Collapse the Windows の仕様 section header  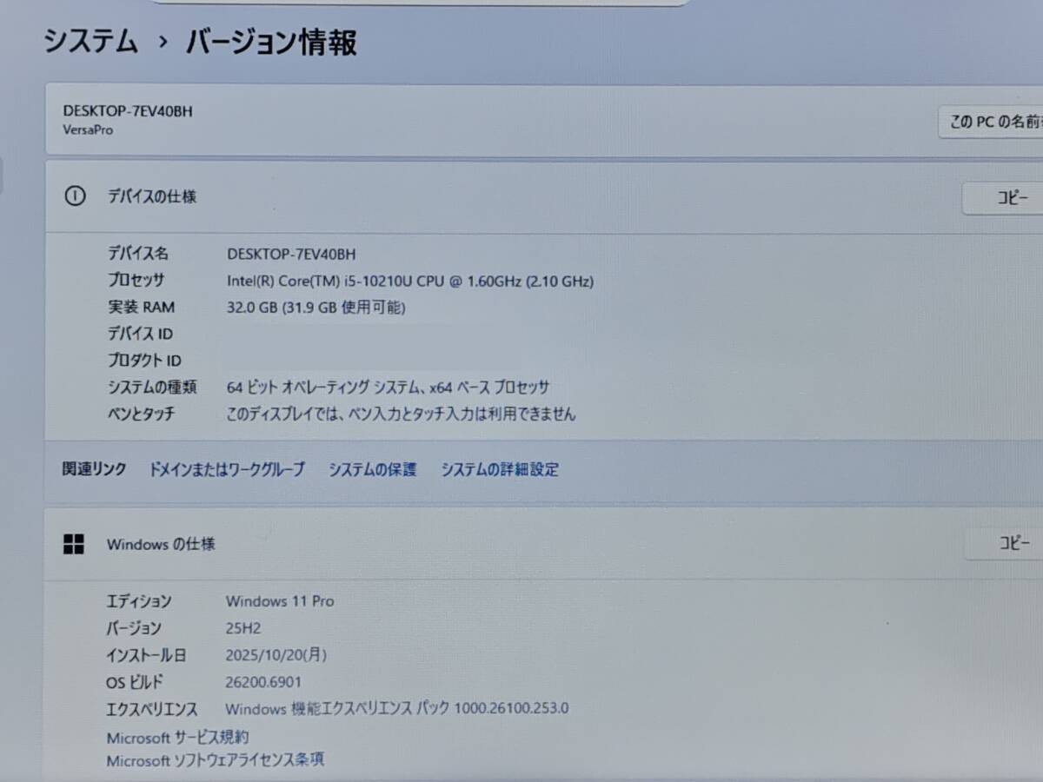pos(543,545)
